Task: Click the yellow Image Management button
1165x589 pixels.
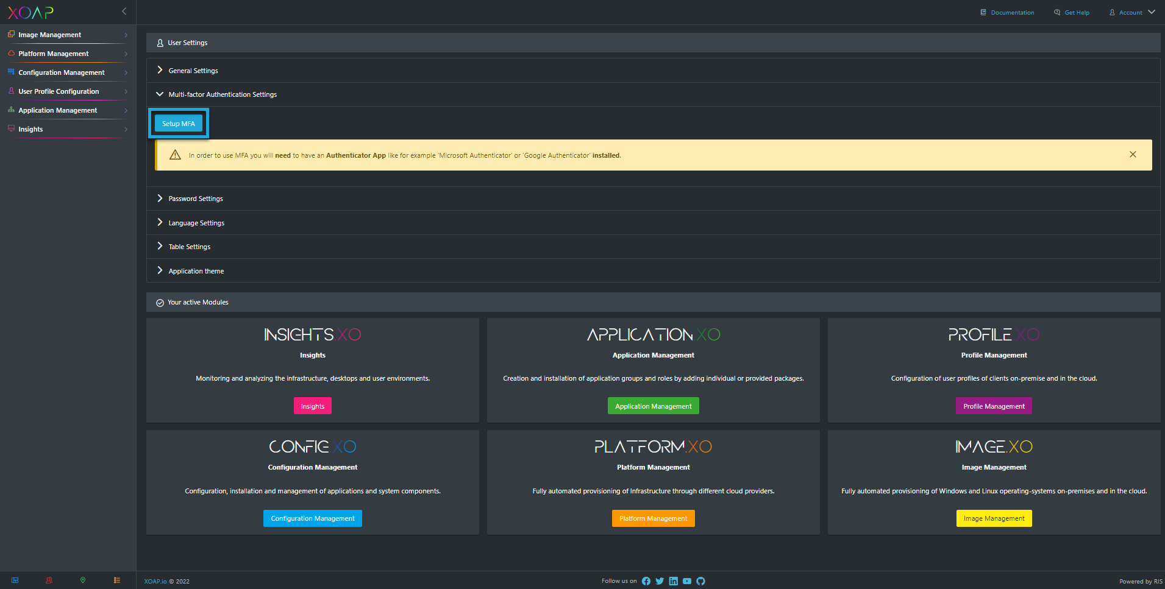Action: coord(994,518)
